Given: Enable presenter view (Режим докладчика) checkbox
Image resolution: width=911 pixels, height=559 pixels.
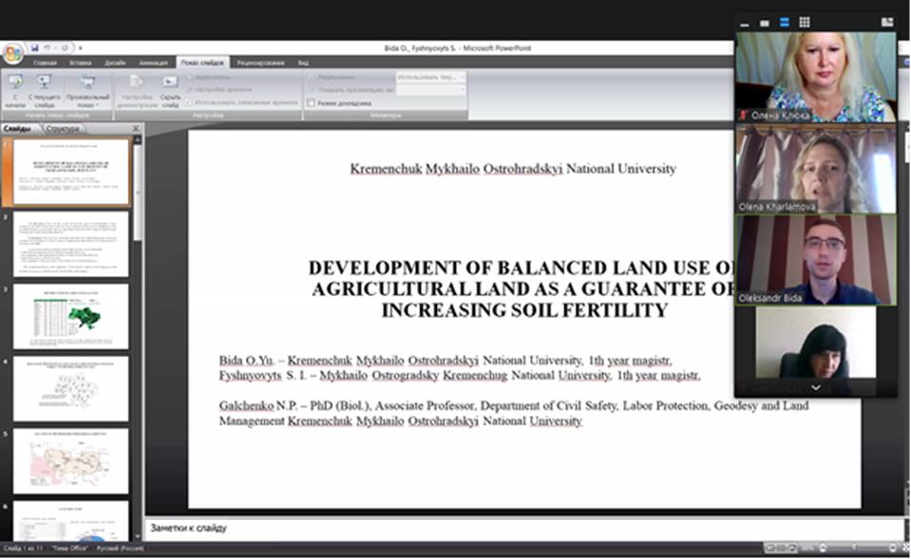Looking at the screenshot, I should (312, 102).
